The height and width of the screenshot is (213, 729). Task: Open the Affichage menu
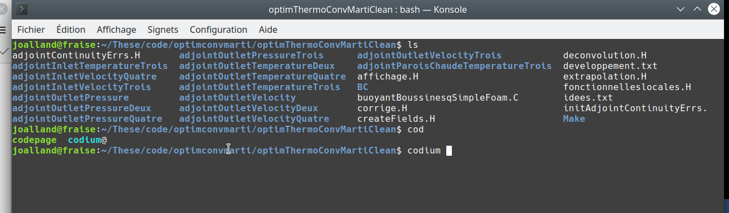116,29
